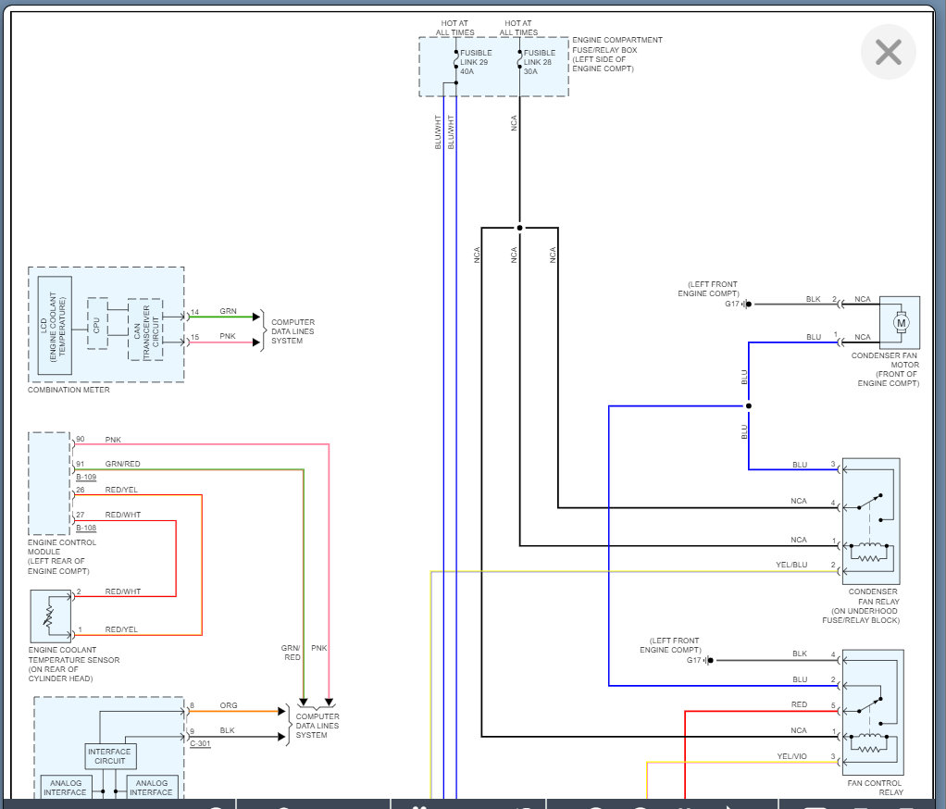Screen dimensions: 946x809
Task: Close the wiring diagram viewer
Action: tap(888, 52)
